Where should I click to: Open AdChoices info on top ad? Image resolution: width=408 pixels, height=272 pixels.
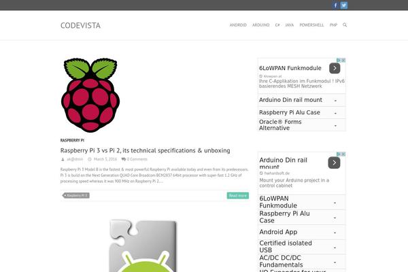(339, 60)
